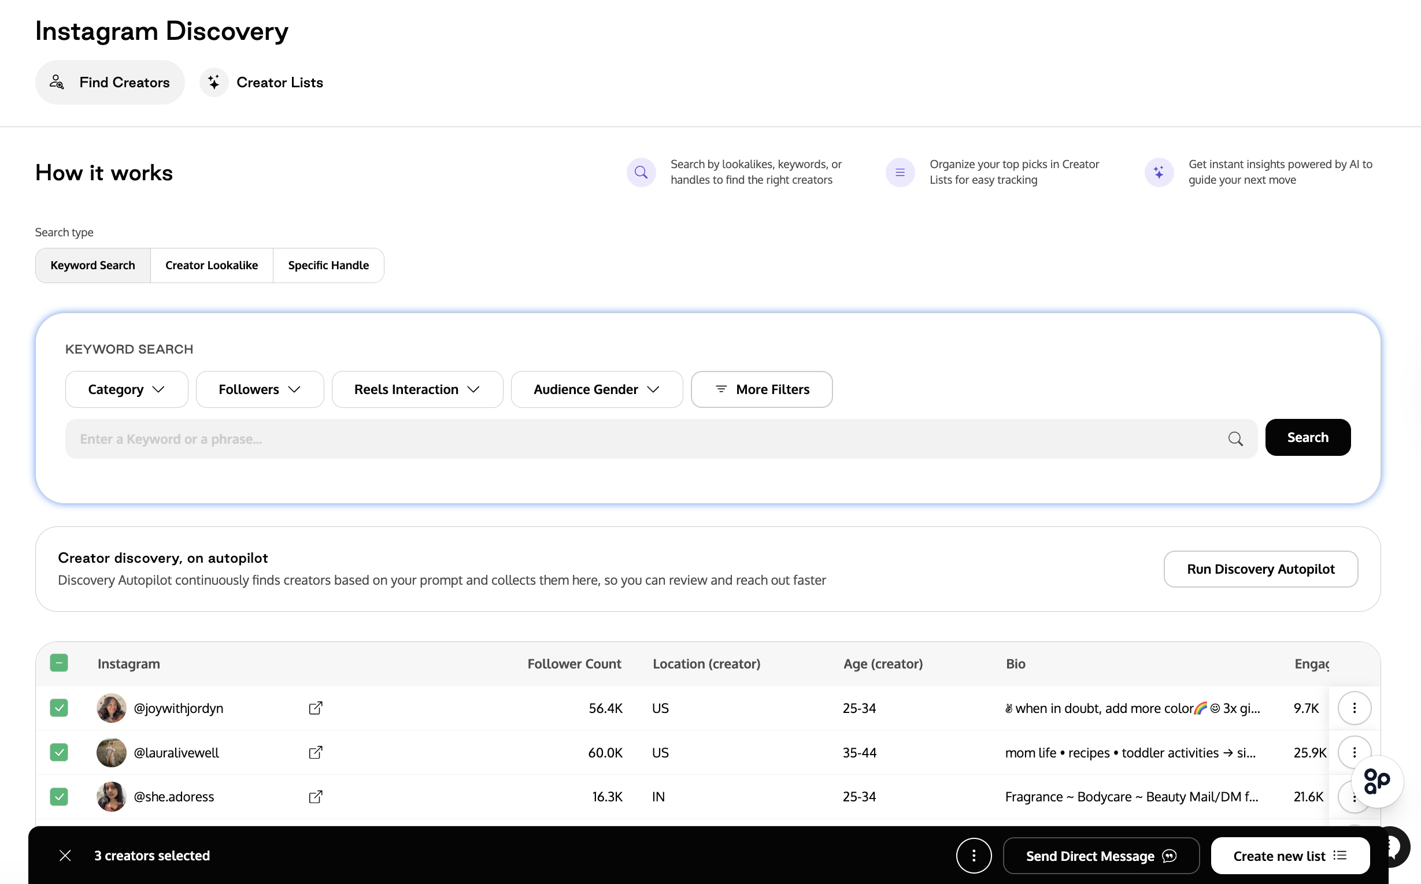Click the purple list icon in How it works
The image size is (1421, 884).
[x=900, y=173]
